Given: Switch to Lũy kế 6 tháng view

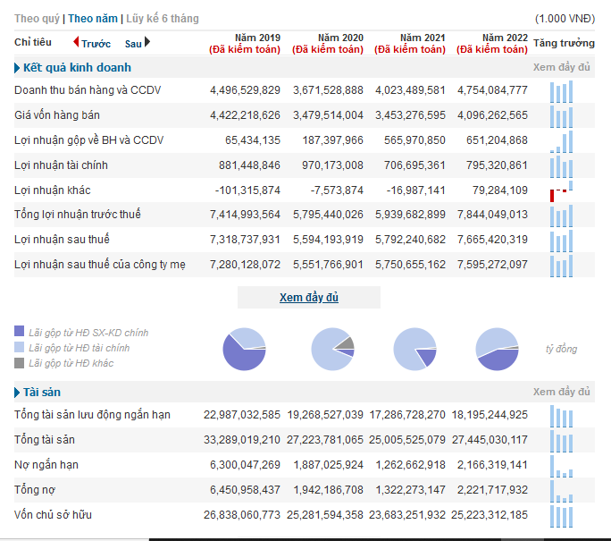Looking at the screenshot, I should click(x=163, y=19).
